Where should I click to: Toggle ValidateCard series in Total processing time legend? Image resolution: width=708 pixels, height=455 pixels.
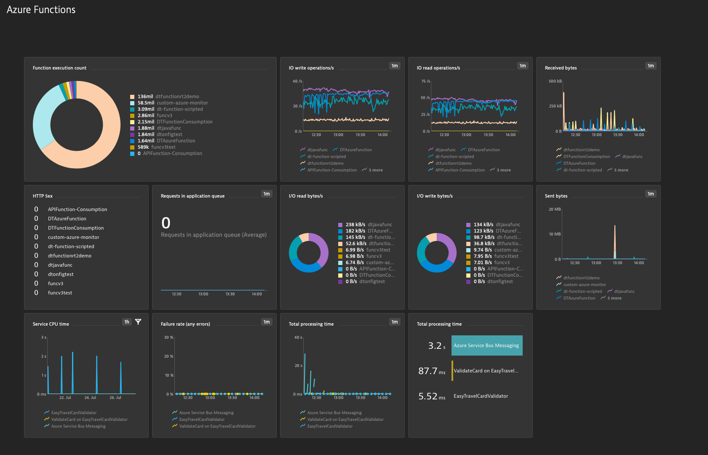tap(342, 420)
